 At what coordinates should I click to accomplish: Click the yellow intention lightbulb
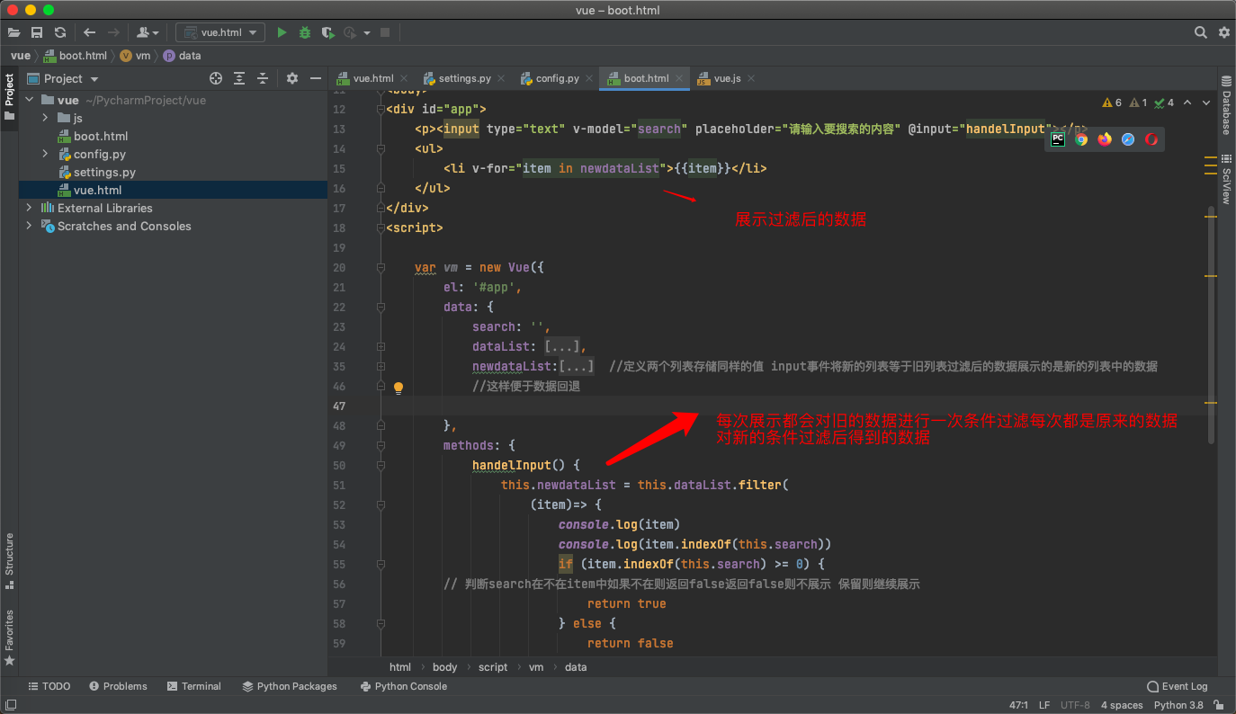click(x=399, y=388)
